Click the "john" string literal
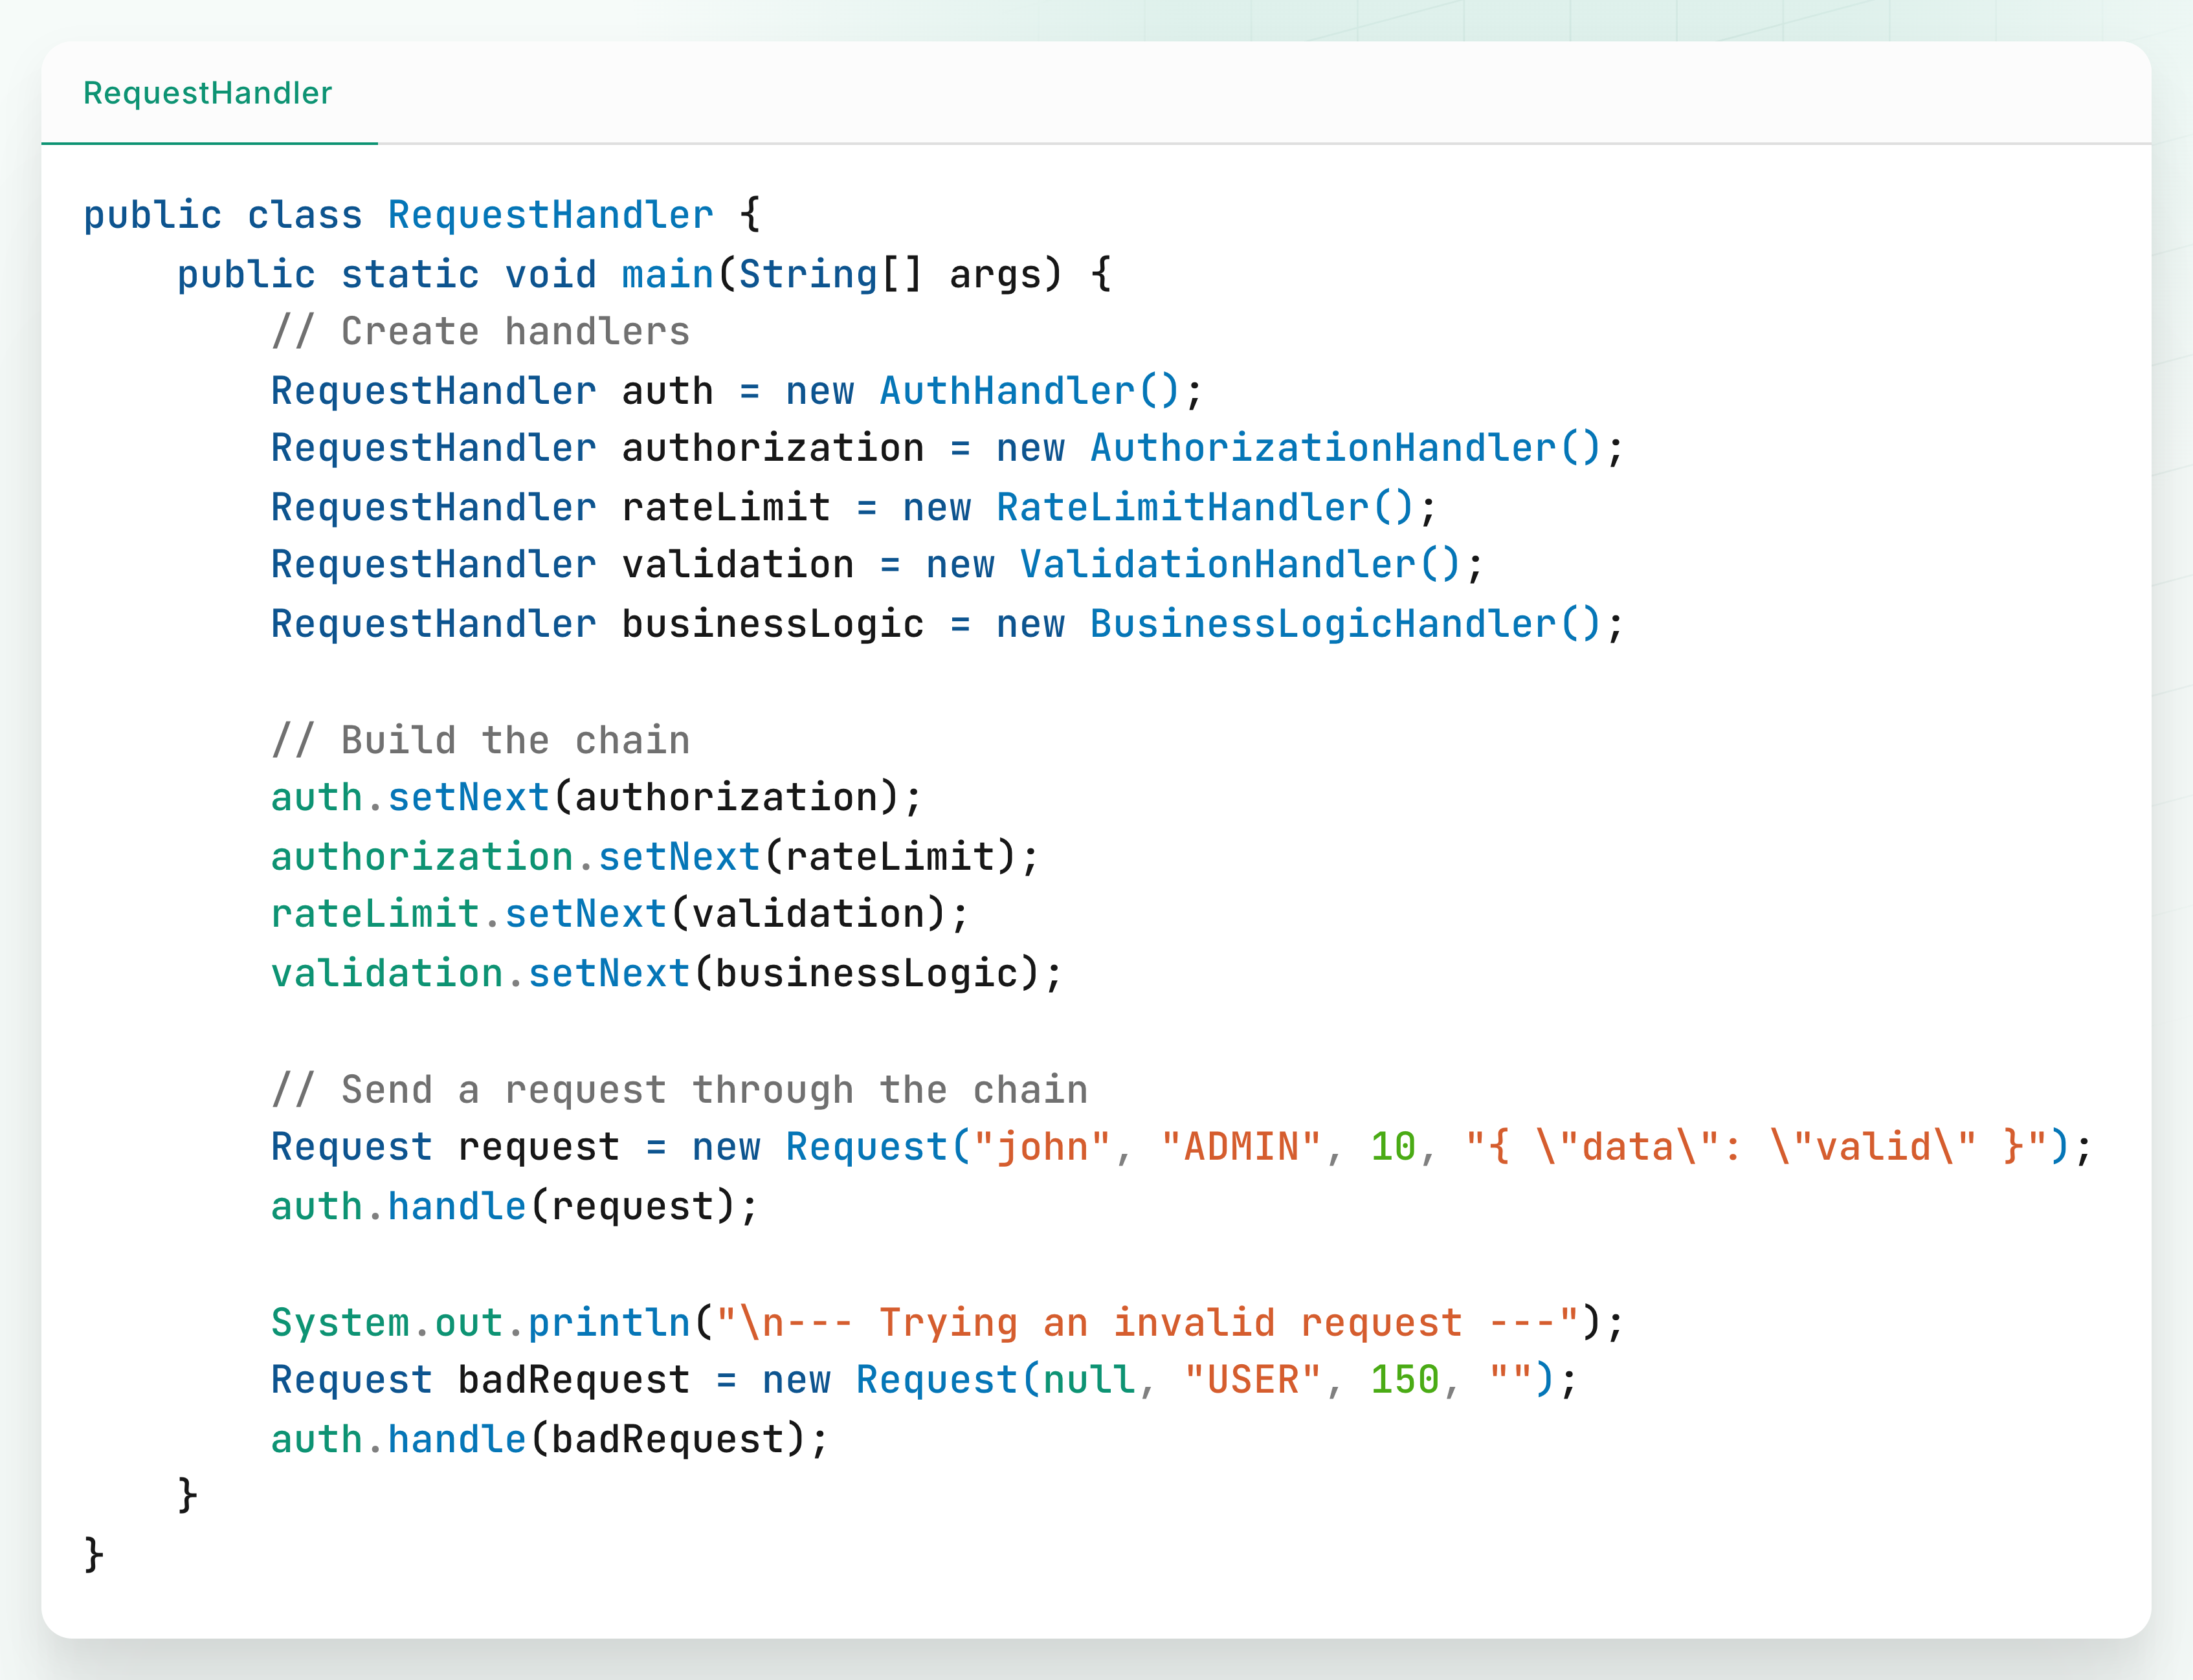This screenshot has width=2193, height=1680. click(x=1042, y=1147)
